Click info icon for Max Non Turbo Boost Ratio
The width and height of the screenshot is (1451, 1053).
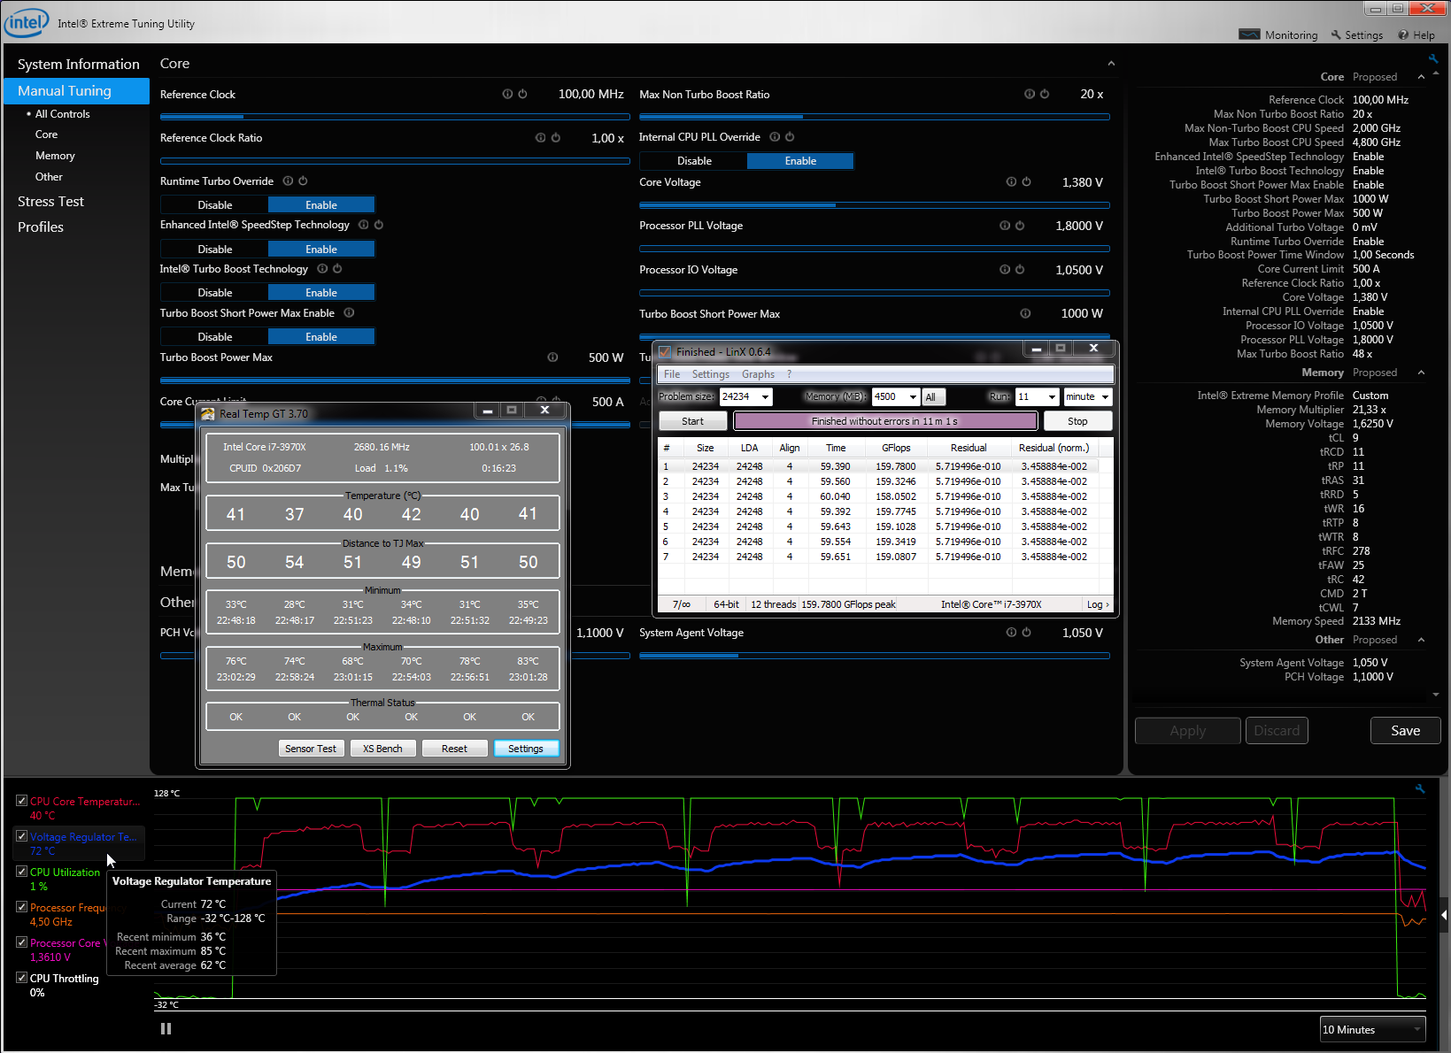(1029, 94)
